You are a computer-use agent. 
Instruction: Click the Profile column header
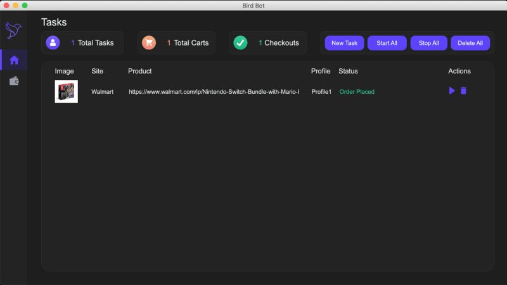click(x=321, y=71)
